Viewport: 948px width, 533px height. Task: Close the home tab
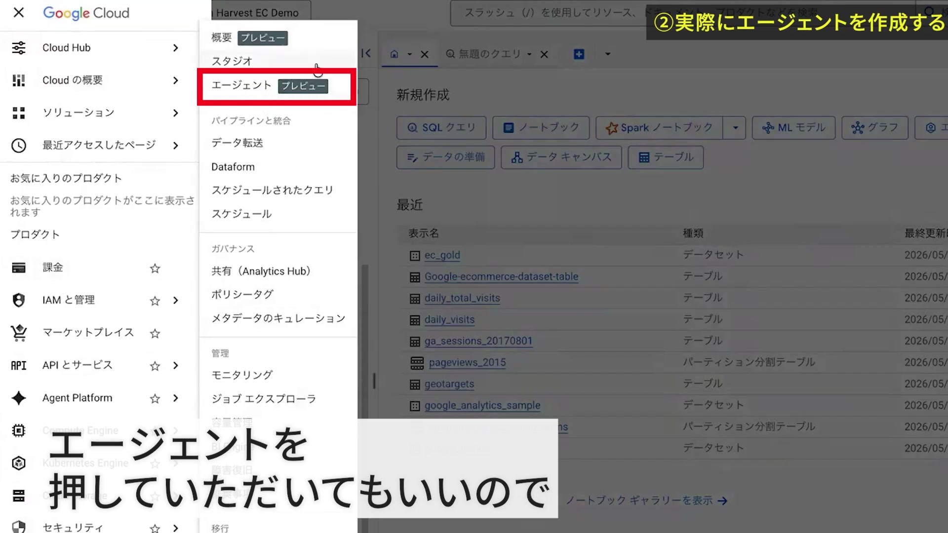425,54
